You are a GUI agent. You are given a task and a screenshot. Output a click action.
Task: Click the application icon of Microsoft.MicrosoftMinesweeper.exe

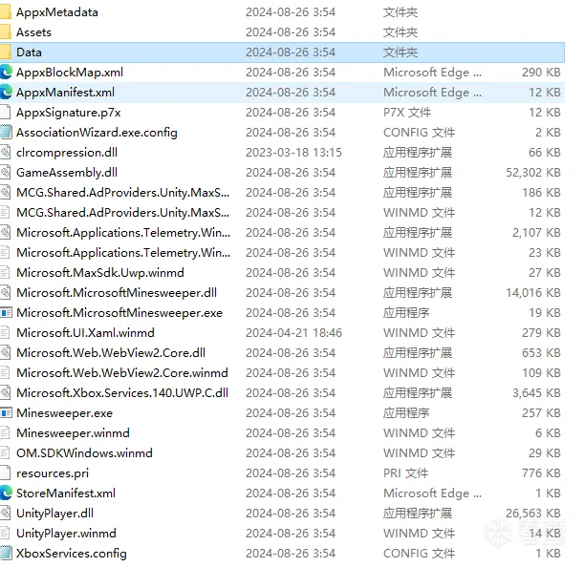pyautogui.click(x=6, y=313)
